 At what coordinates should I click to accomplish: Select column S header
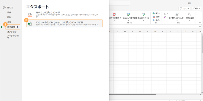pos(170,32)
